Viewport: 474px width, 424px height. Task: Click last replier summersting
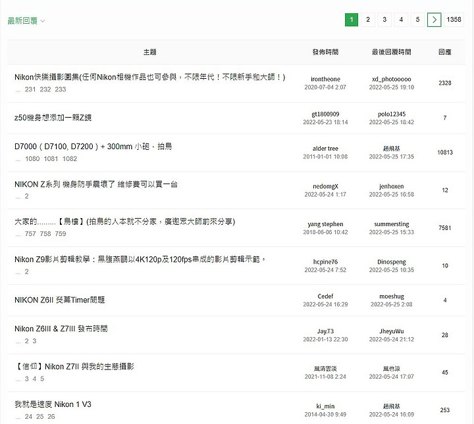tap(392, 224)
